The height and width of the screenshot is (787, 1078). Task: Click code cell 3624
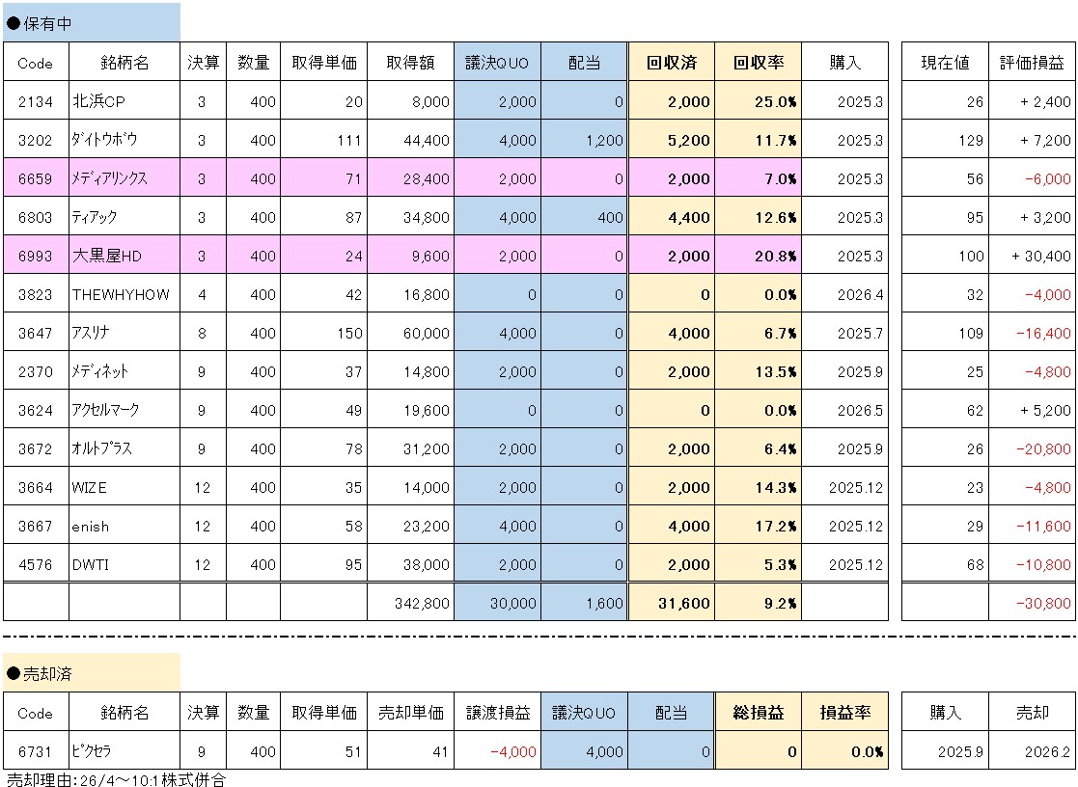pyautogui.click(x=36, y=410)
